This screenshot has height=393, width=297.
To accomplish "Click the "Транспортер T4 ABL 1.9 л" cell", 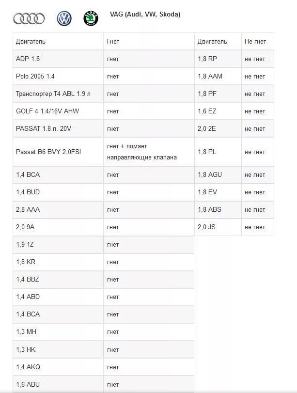I will pos(53,94).
